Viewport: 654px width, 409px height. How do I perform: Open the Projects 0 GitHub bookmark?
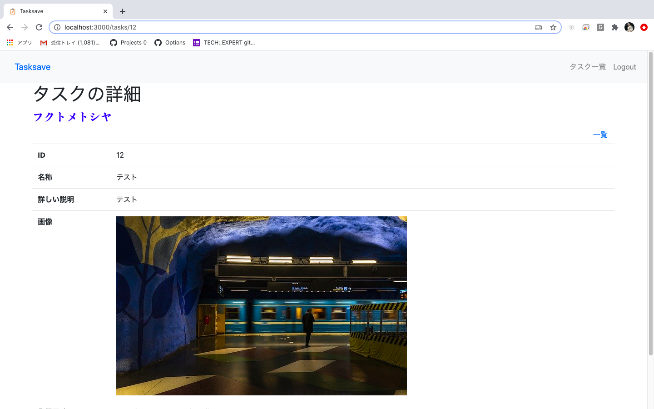129,43
